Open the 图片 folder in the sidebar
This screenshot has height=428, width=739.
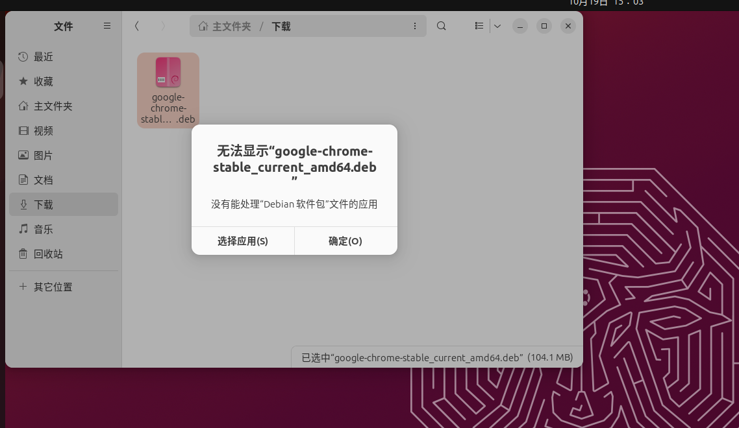pos(64,156)
